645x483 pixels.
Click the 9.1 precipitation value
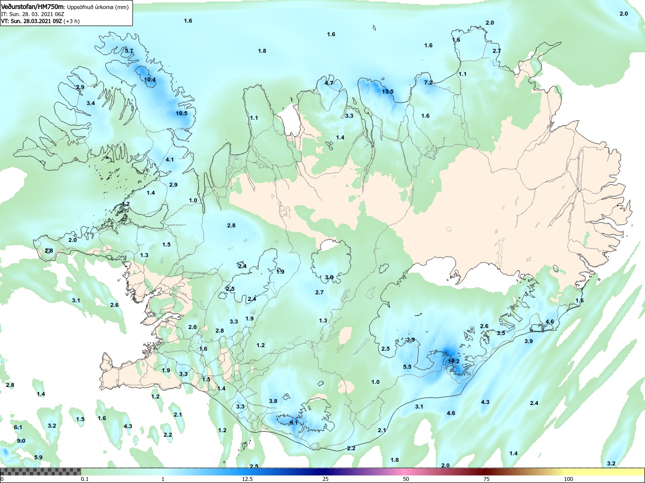point(294,423)
